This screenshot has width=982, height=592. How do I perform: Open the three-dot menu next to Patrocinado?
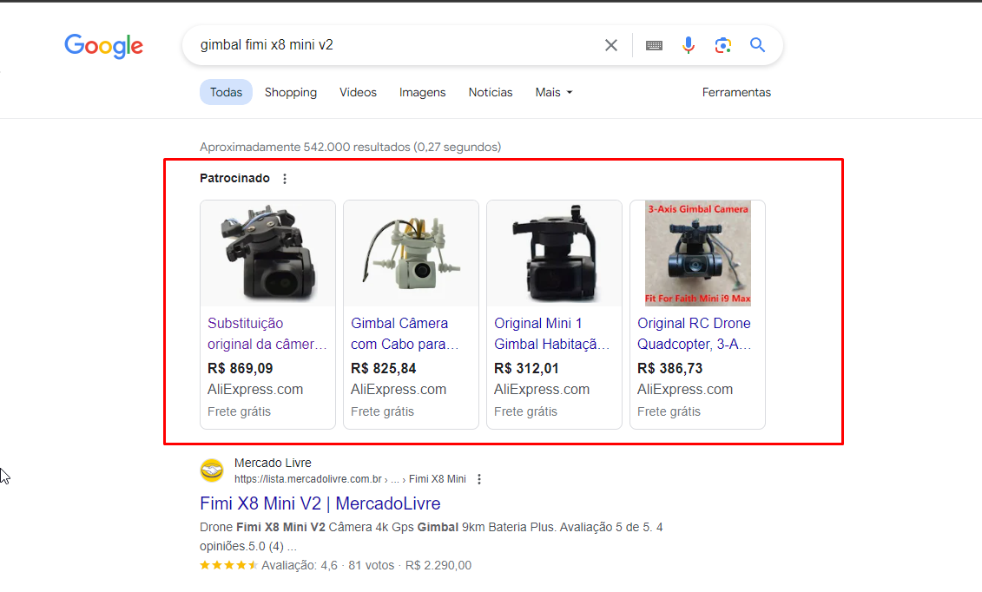284,178
